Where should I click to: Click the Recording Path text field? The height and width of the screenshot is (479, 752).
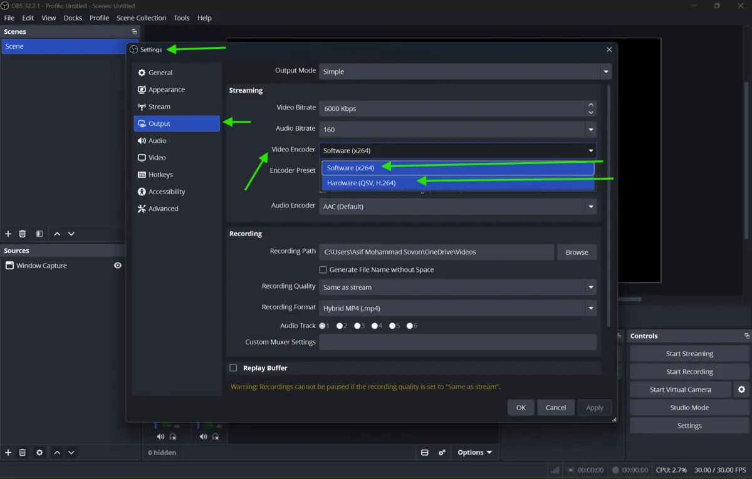(x=436, y=252)
